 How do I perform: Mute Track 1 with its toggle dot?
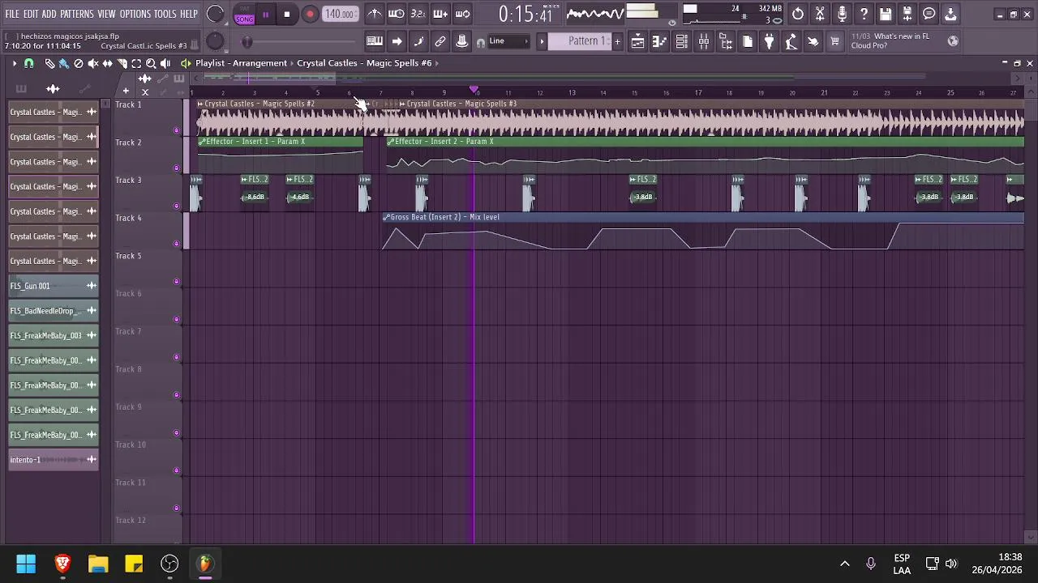point(177,130)
